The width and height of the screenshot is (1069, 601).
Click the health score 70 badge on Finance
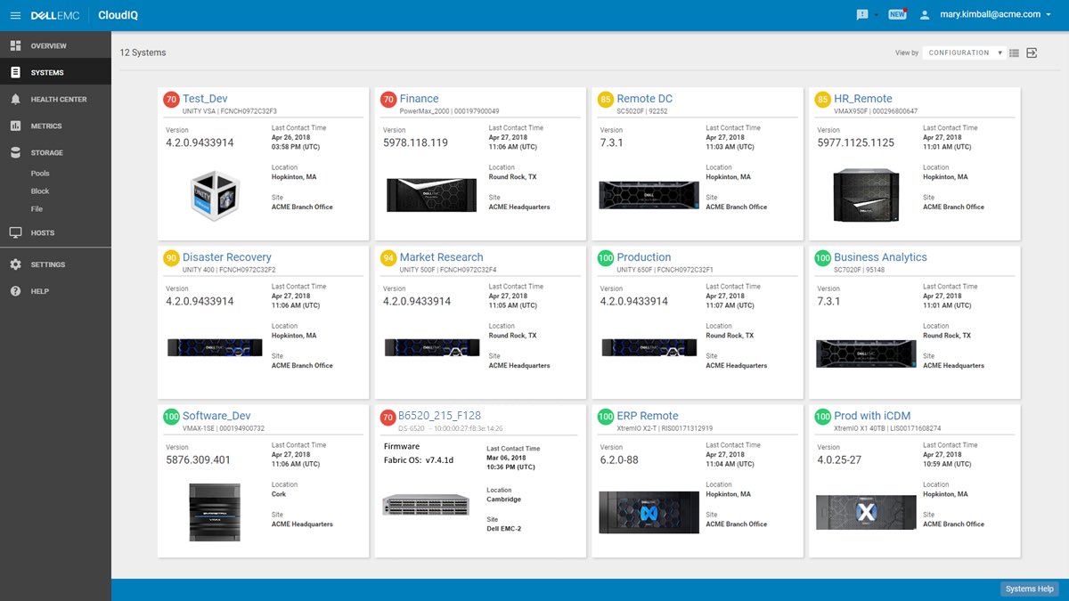[x=388, y=100]
